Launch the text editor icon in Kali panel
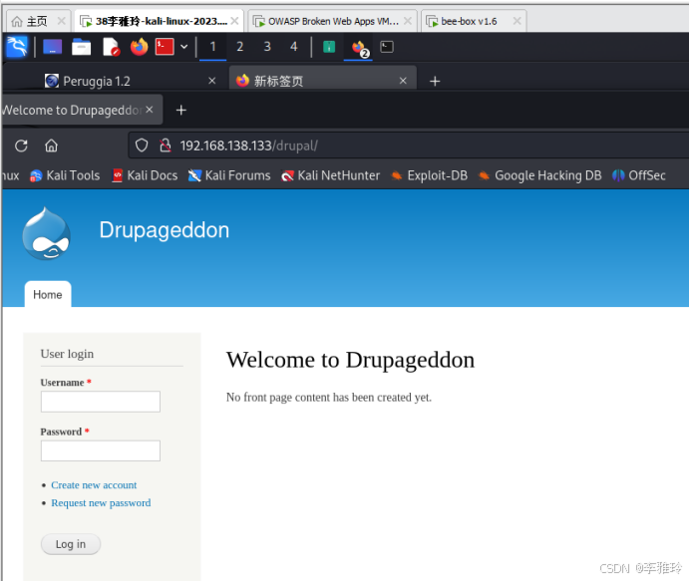This screenshot has width=690, height=582. click(111, 47)
